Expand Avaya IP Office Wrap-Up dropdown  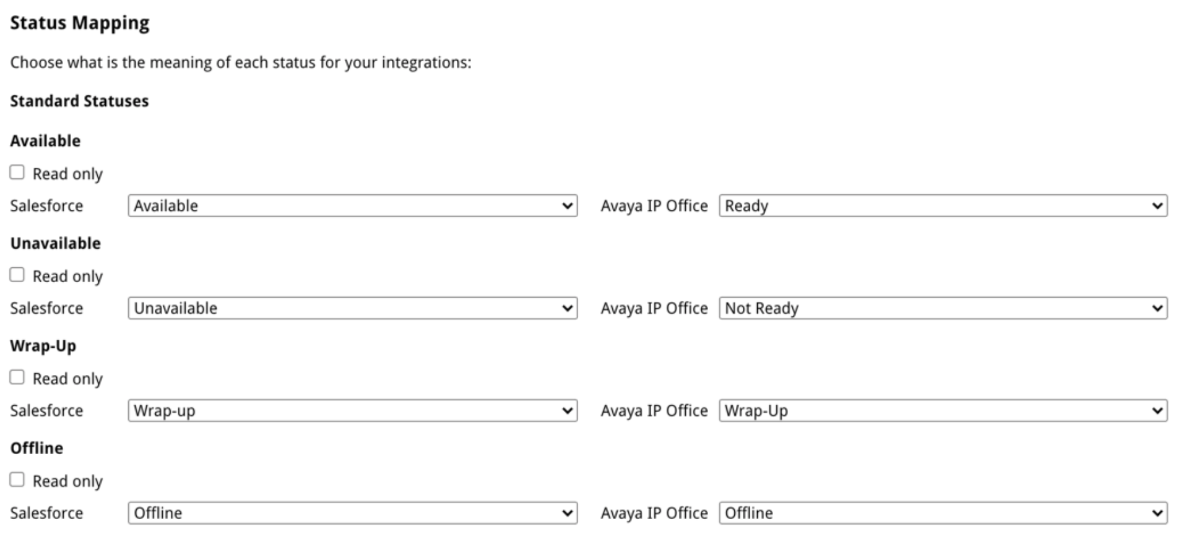tap(943, 411)
